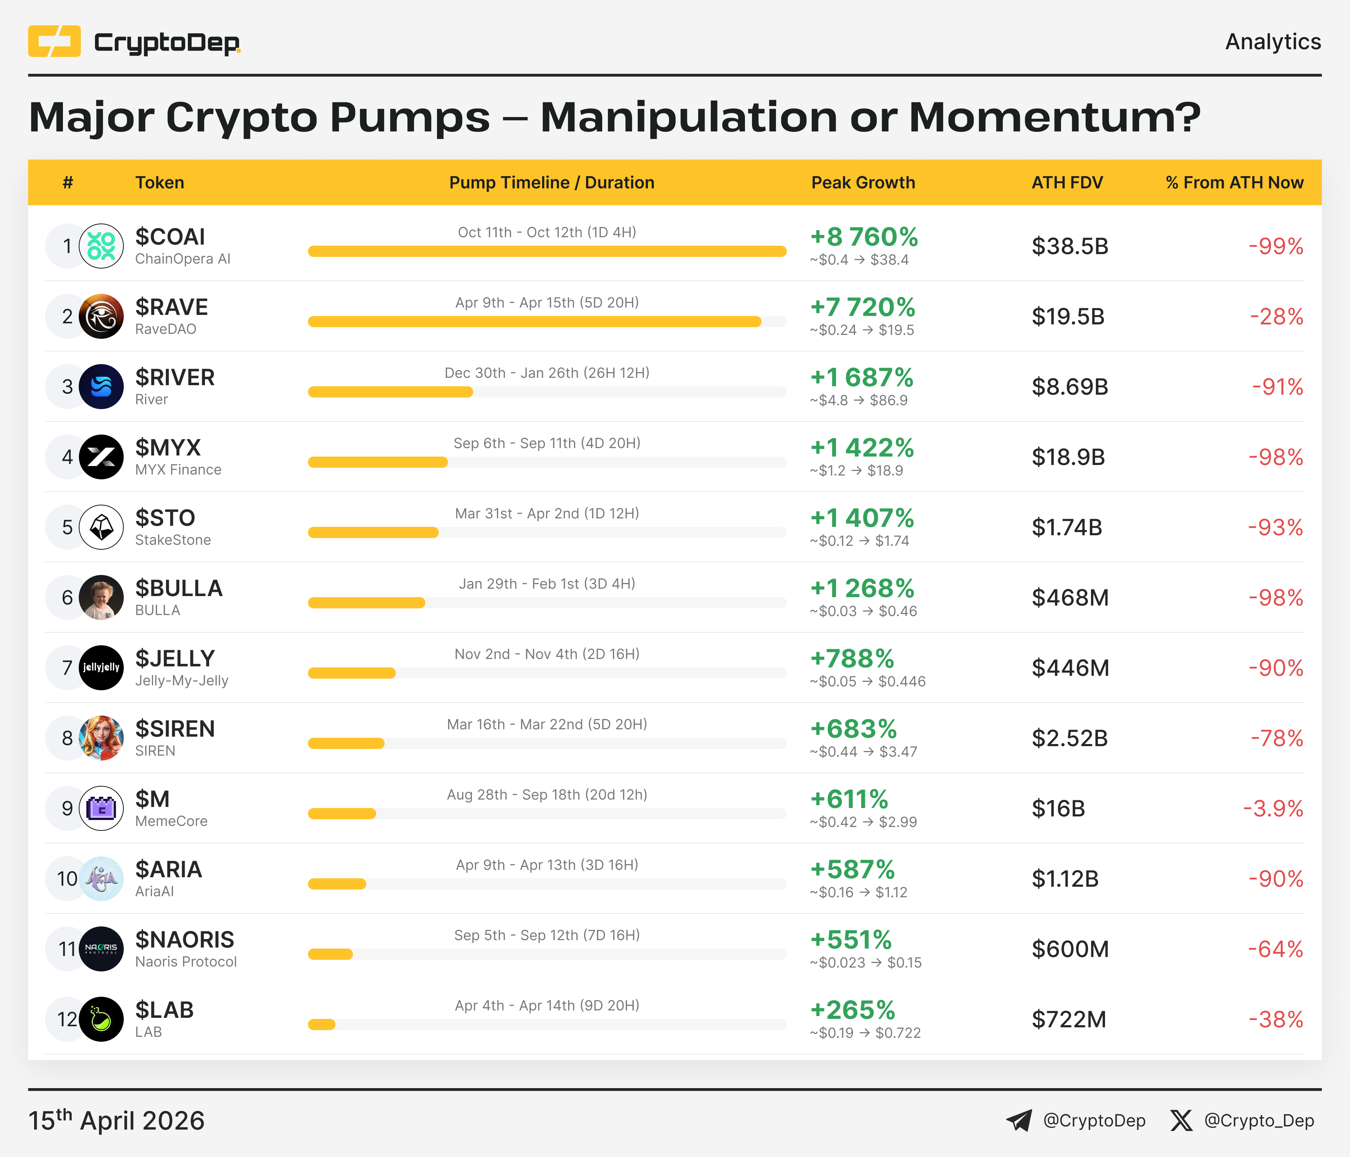Click the $LAB green flask icon
Viewport: 1350px width, 1157px height.
click(x=101, y=1020)
